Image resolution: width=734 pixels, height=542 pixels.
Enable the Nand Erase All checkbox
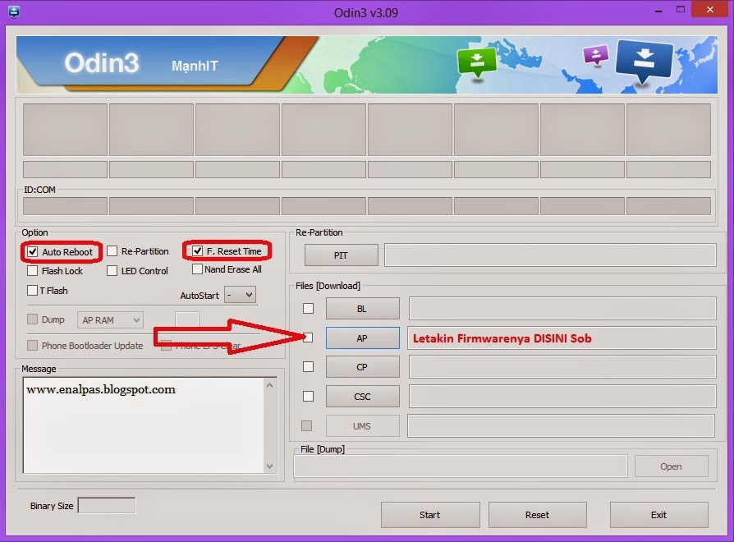(x=197, y=269)
